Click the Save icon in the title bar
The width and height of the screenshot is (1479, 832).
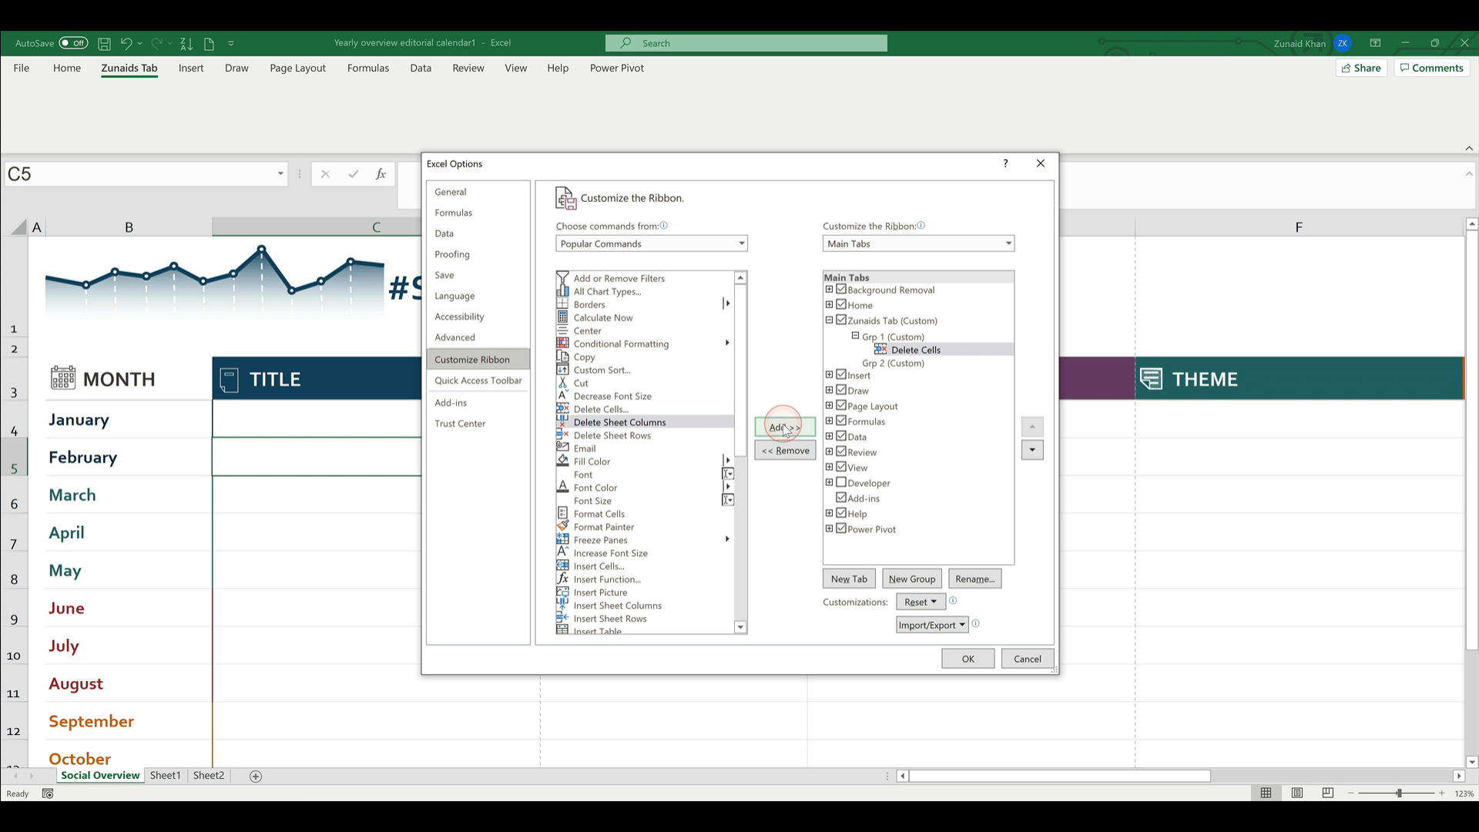point(105,43)
